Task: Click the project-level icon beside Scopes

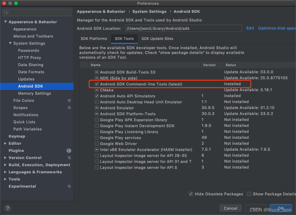Action: pyautogui.click(x=69, y=108)
